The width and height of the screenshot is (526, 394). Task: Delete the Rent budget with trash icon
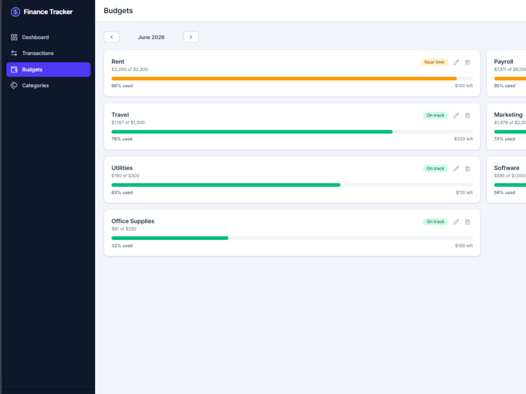tap(467, 63)
